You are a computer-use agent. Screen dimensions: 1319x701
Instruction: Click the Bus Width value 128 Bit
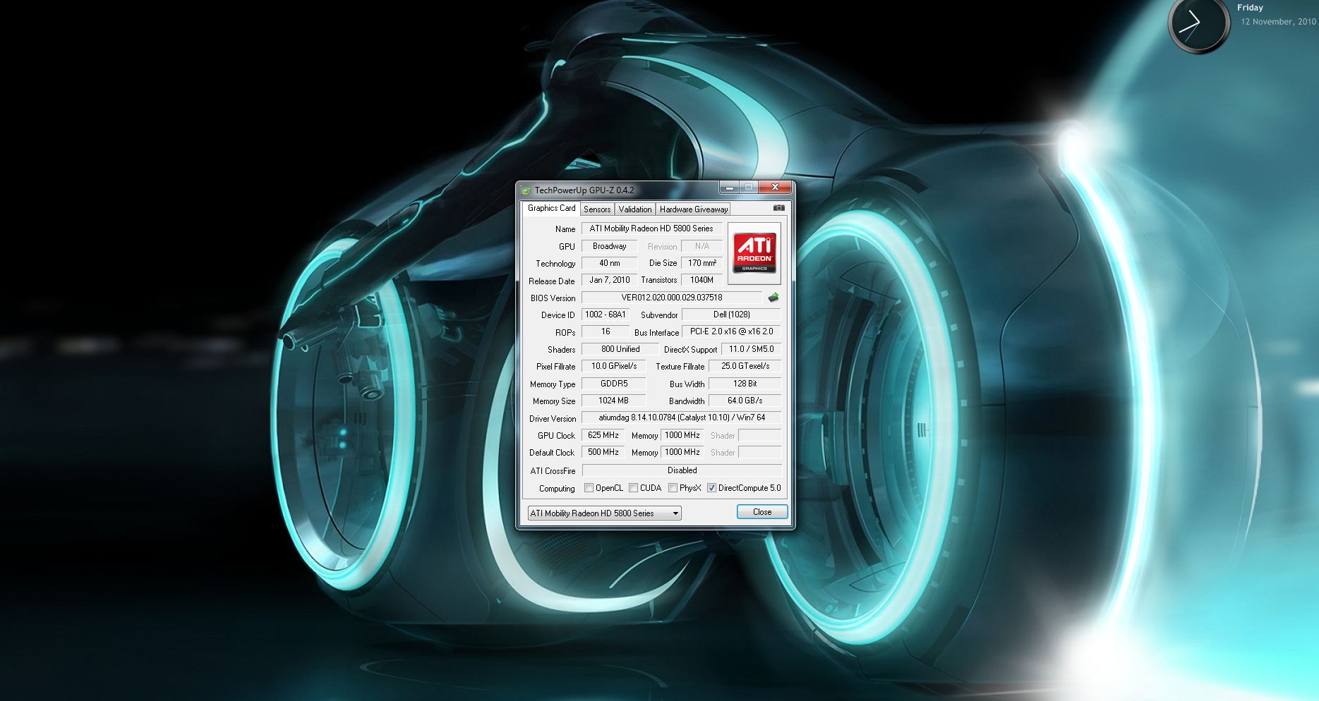[x=745, y=384]
